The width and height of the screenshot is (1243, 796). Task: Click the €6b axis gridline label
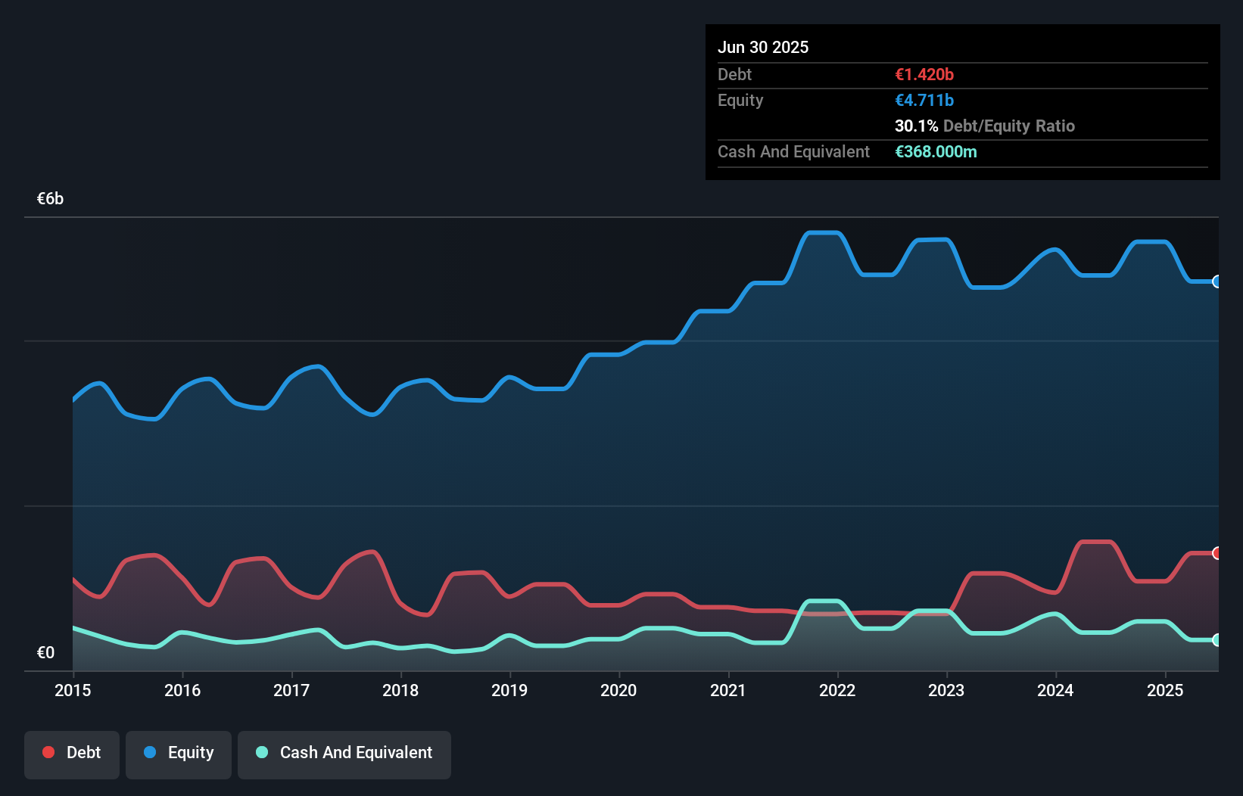point(50,198)
